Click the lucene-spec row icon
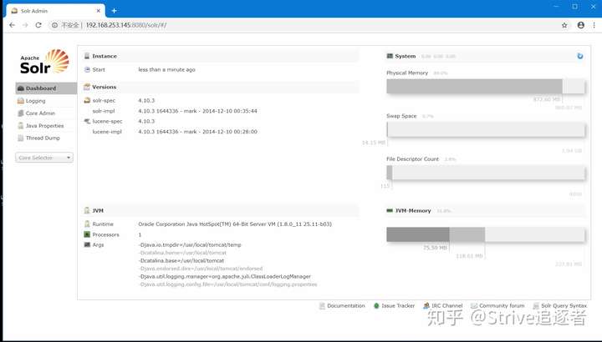Viewport: 602px width, 342px height. (87, 121)
